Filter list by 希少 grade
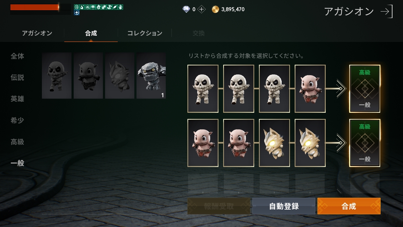Viewport: 403px width, 227px height. point(17,120)
